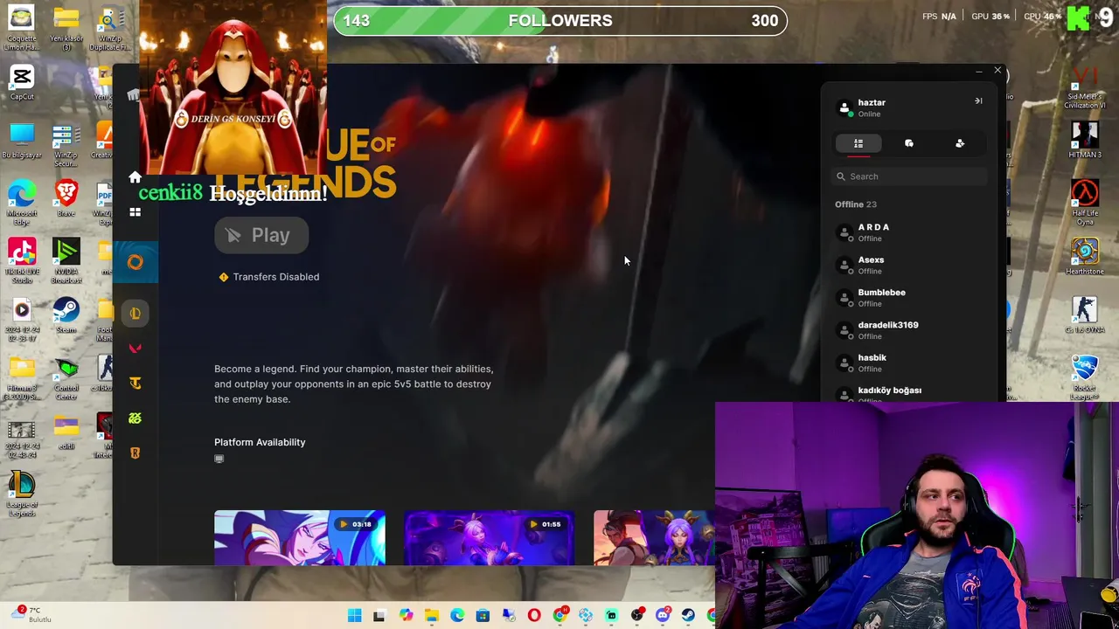The image size is (1119, 629).
Task: Open Half Life Oyna desktop shortcut
Action: tap(1085, 203)
